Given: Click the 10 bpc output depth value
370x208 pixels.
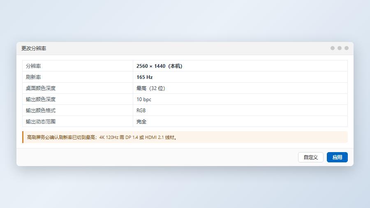Looking at the screenshot, I should [144, 99].
